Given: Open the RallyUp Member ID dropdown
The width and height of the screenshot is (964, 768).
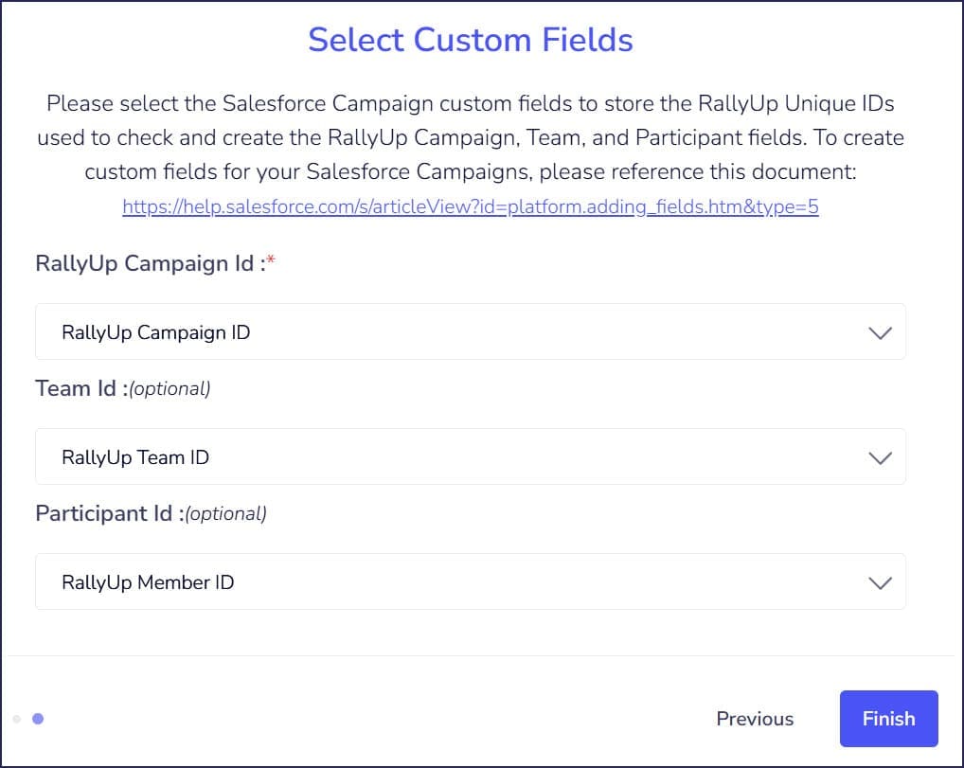Looking at the screenshot, I should 470,582.
